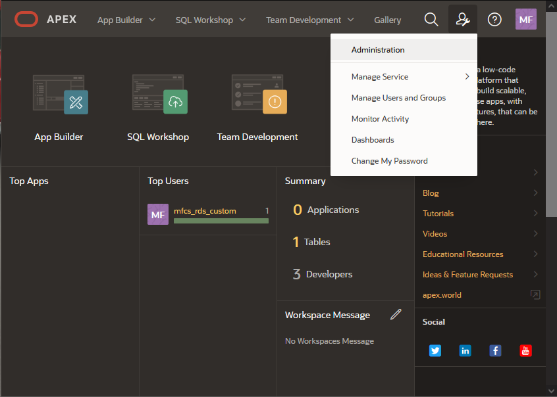This screenshot has height=397, width=557.
Task: Choose Manage Users and Groups
Action: click(404, 97)
